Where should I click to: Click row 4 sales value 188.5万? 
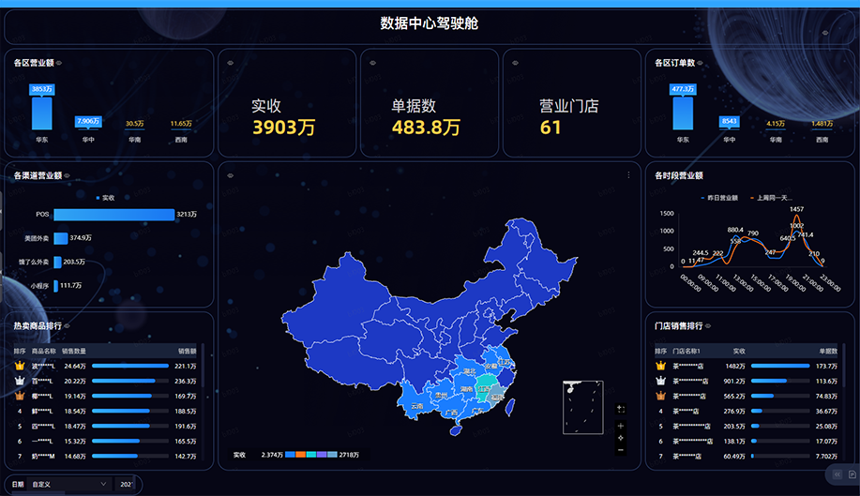tap(186, 411)
